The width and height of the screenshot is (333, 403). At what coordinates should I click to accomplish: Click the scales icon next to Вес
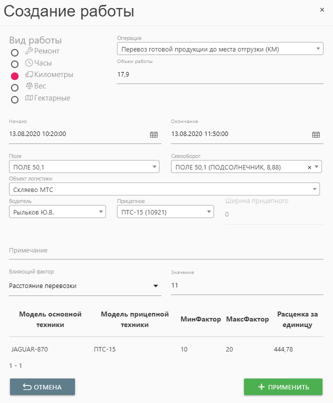[x=29, y=86]
